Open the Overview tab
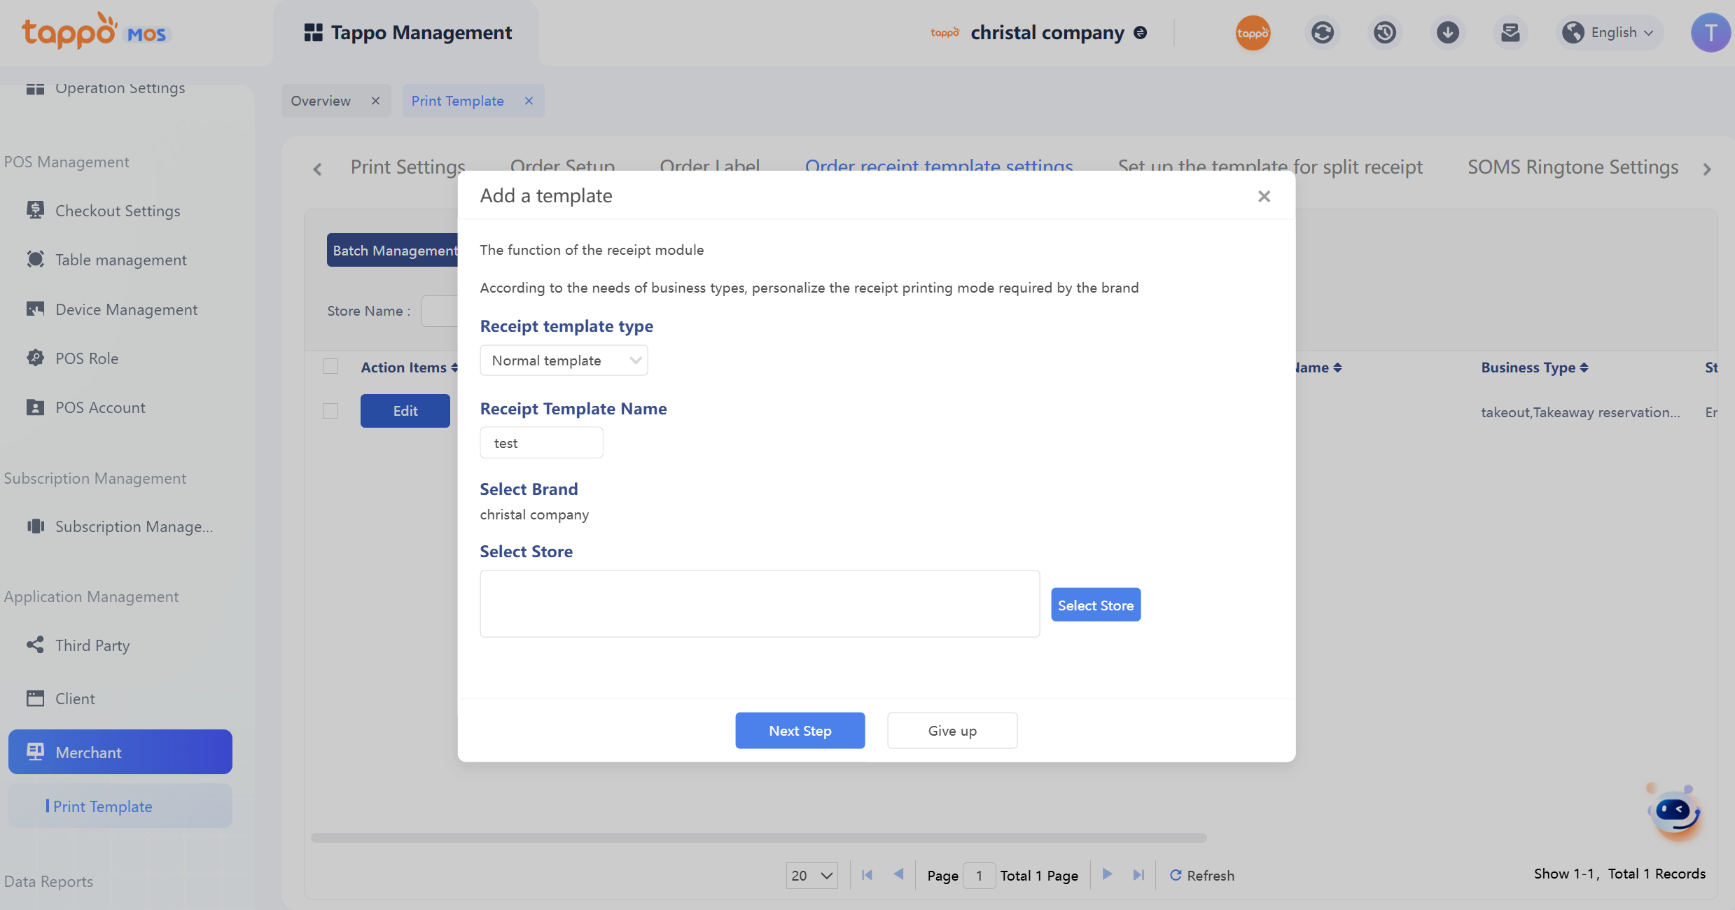 coord(321,101)
